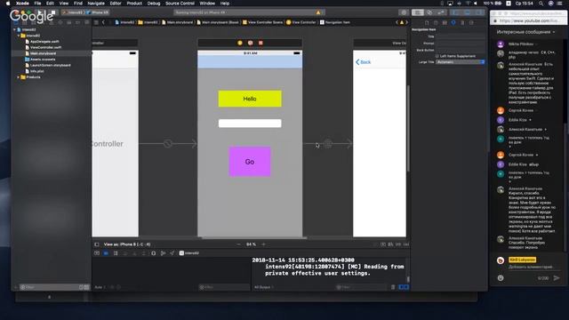Open Spotlight search in menu bar
Viewport: 569px width, 320px height.
[541, 4]
